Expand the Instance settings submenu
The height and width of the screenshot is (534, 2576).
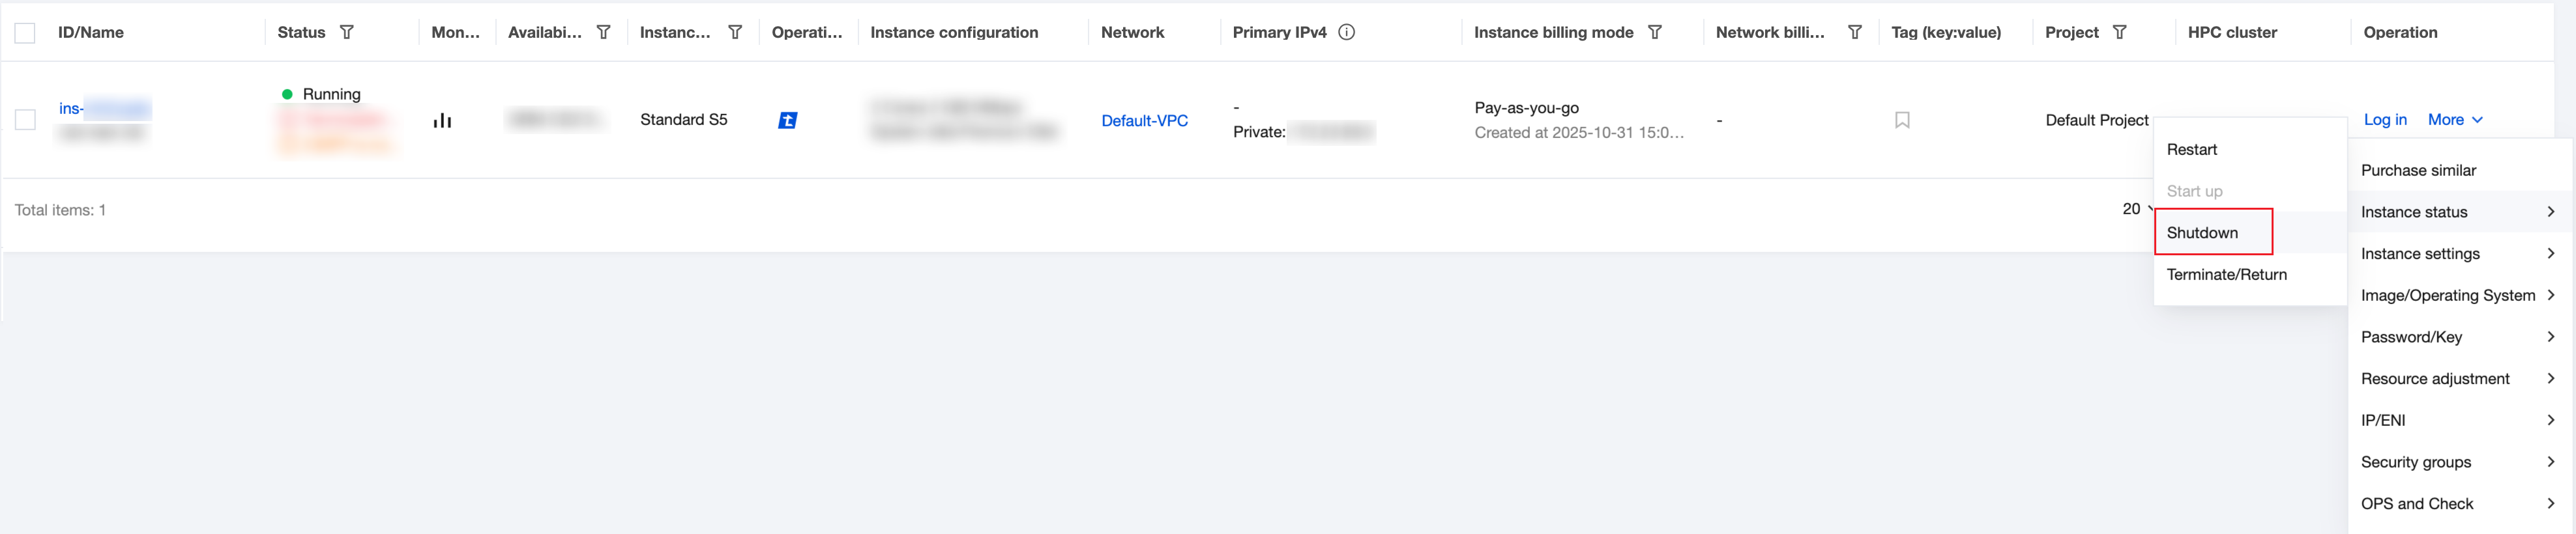2456,254
